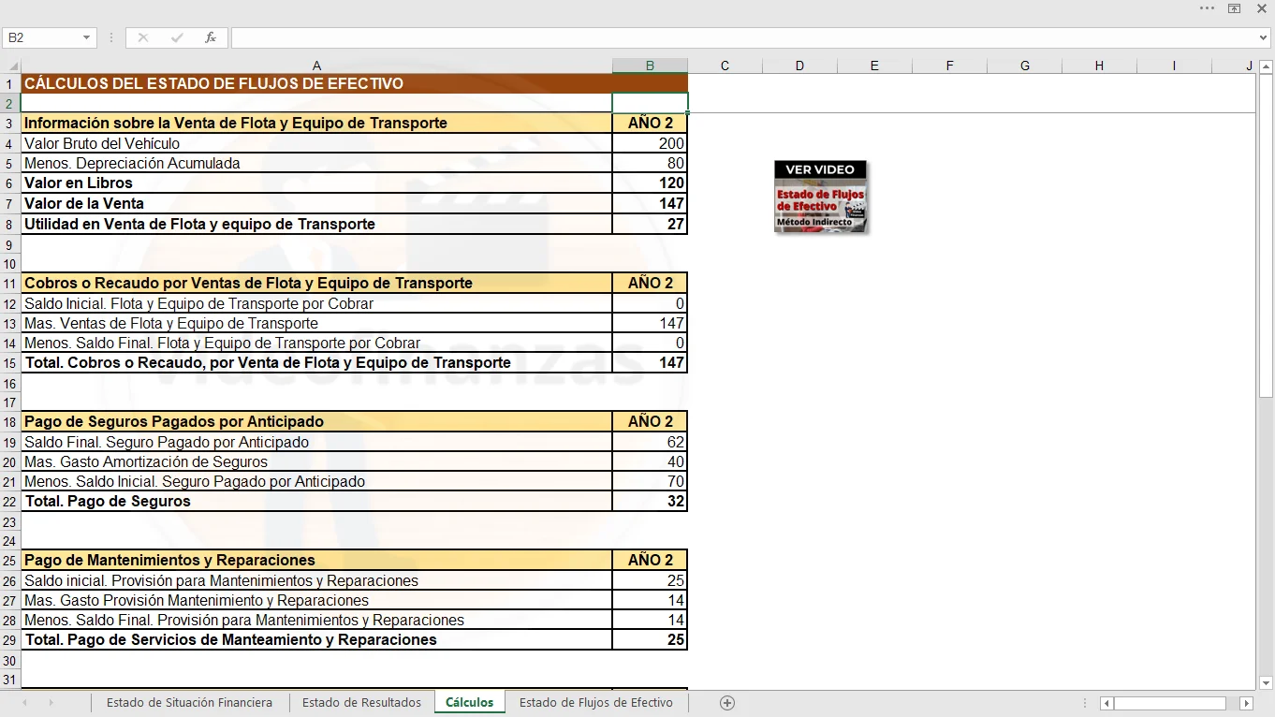The image size is (1275, 717).
Task: Click the three dots more options icon
Action: pyautogui.click(x=1208, y=8)
